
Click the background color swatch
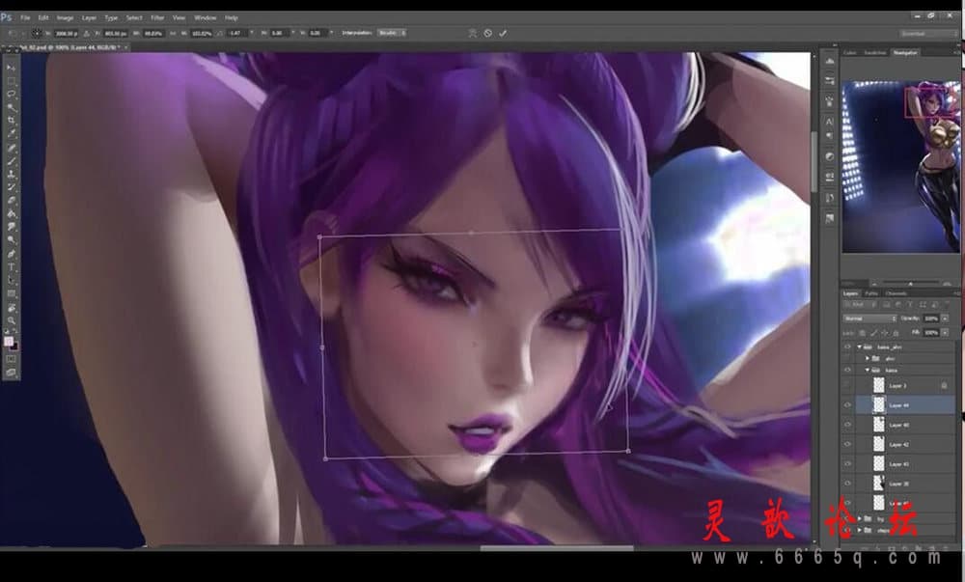tap(14, 346)
